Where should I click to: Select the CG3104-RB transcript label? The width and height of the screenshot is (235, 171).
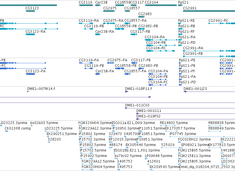pos(156,43)
